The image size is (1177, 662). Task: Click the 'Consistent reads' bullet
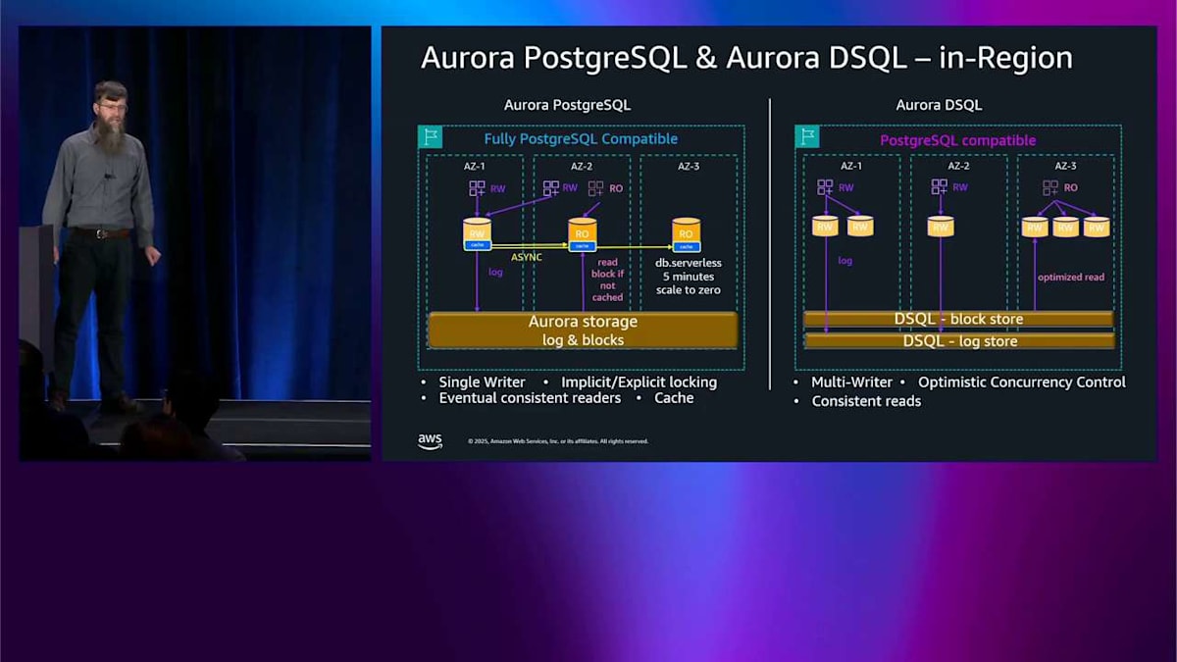point(866,401)
